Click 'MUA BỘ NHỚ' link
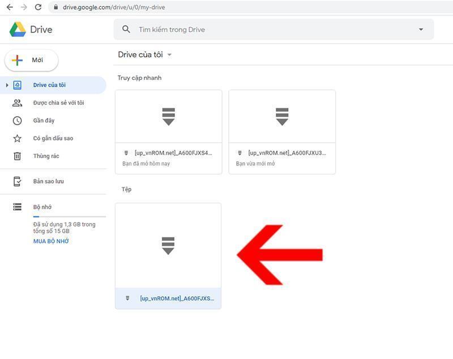This screenshot has width=453, height=359. coord(51,241)
